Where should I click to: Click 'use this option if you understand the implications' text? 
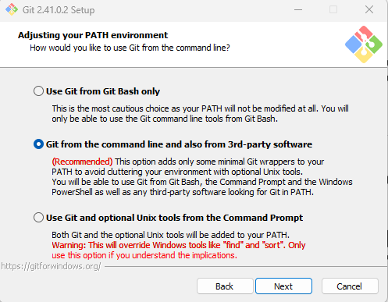[x=144, y=255]
